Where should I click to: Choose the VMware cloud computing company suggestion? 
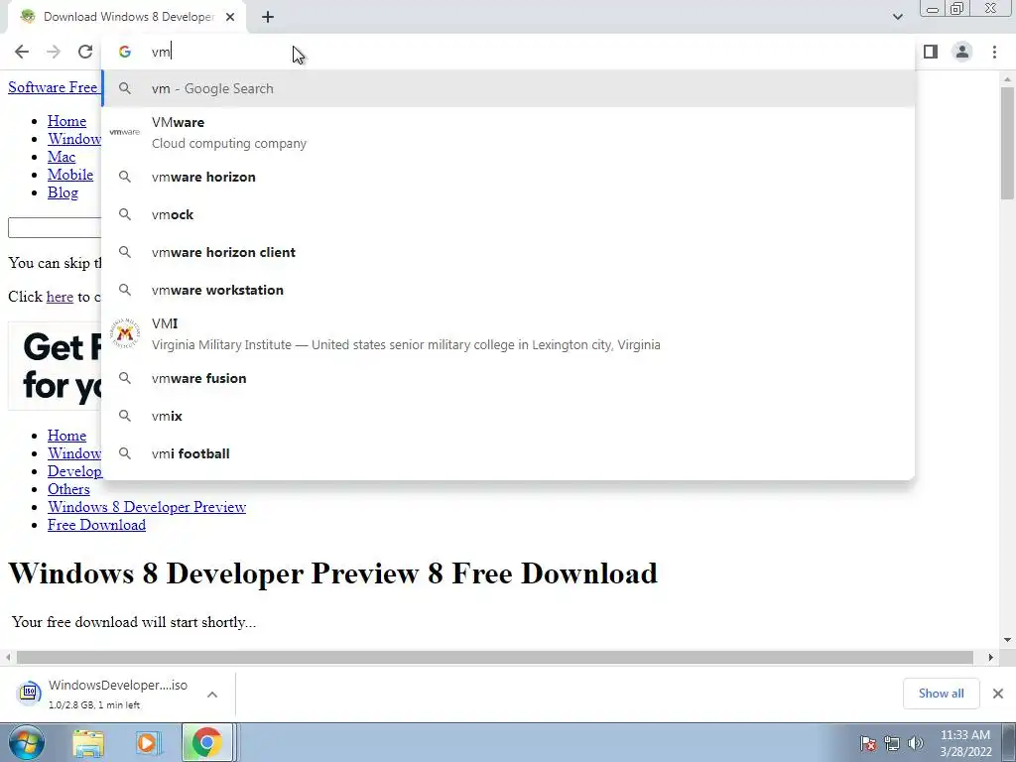point(509,132)
